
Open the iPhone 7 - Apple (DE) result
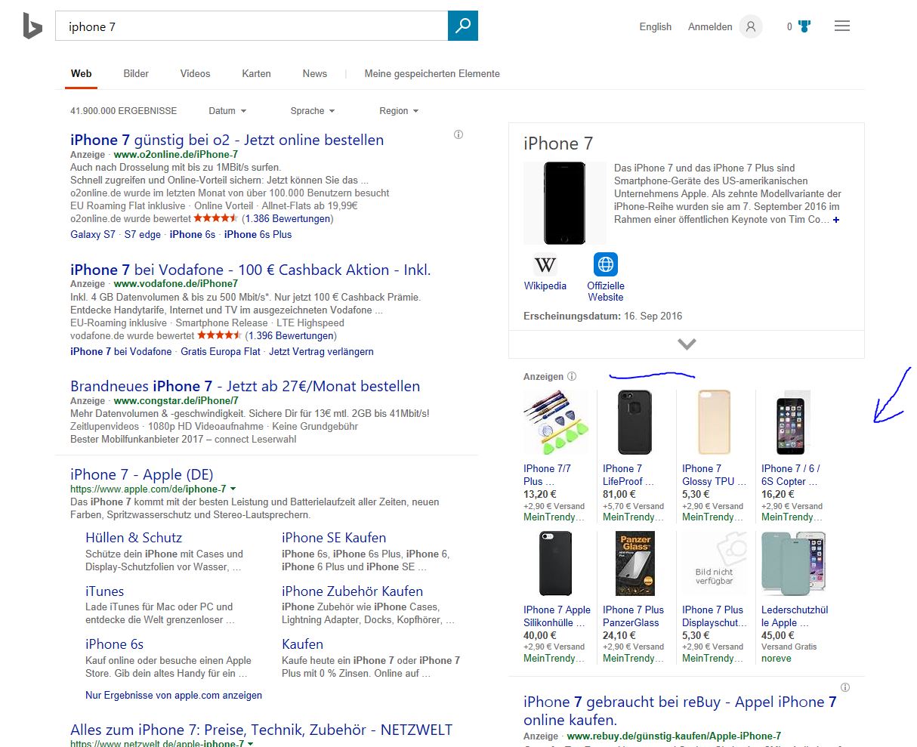142,474
